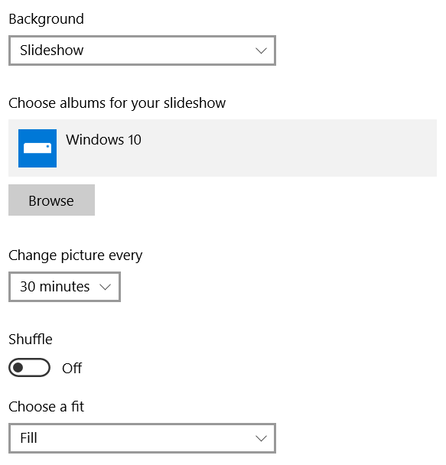The image size is (446, 465).
Task: Click the 30 minutes interval value
Action: [55, 287]
